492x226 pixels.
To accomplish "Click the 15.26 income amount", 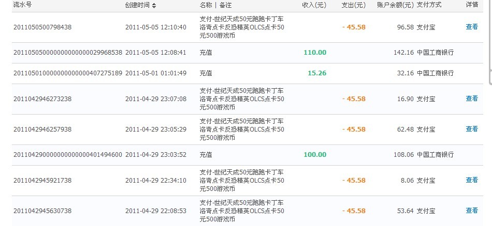I will 317,73.
